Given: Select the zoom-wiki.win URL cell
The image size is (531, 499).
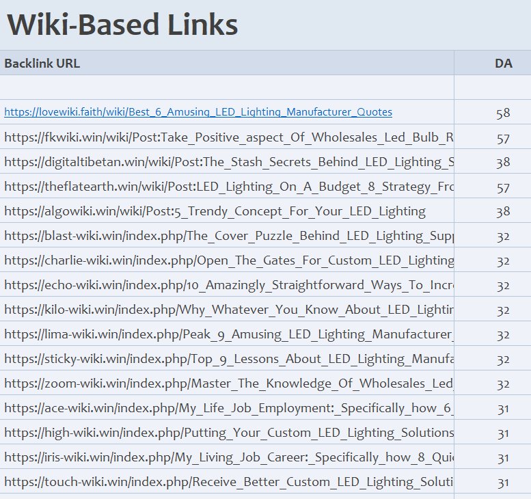Looking at the screenshot, I should tap(228, 383).
